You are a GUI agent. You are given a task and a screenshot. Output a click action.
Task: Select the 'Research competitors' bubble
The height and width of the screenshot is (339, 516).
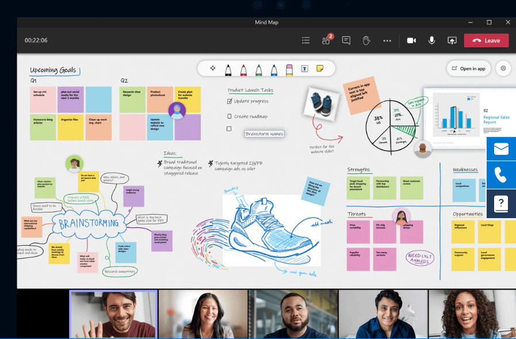point(120,272)
